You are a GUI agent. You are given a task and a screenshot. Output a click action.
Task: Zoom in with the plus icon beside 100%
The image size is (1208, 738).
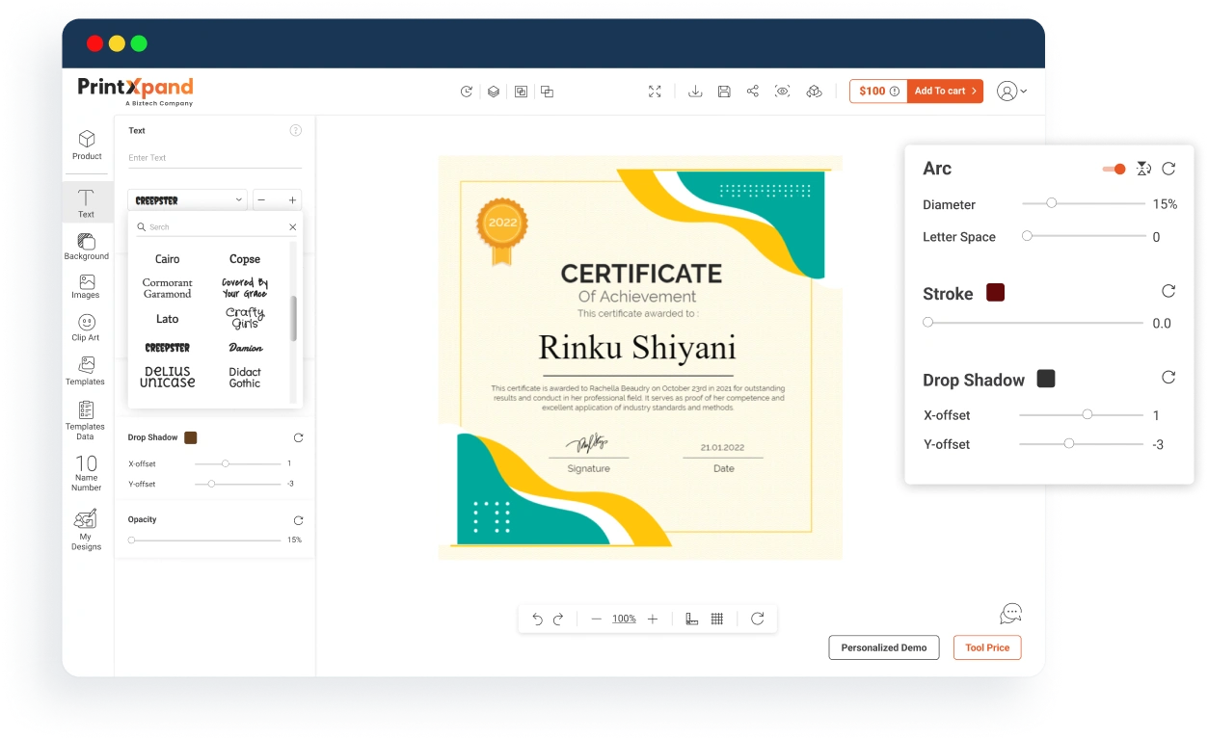point(653,619)
